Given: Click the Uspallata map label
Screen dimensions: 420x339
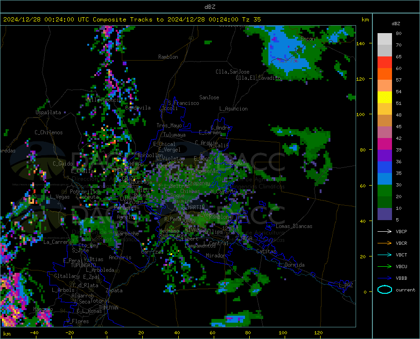Looking at the screenshot, I should click(48, 112).
